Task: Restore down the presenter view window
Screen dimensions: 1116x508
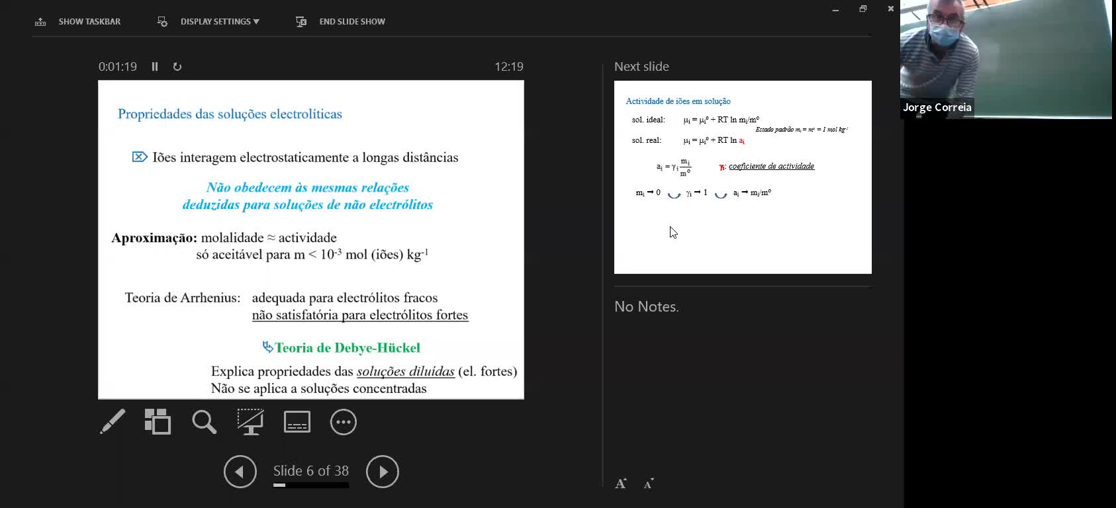Action: (863, 9)
